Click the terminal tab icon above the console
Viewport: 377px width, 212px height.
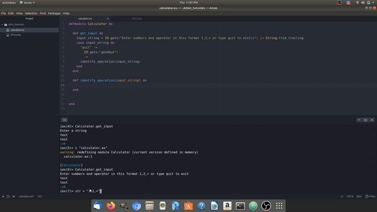[64, 120]
